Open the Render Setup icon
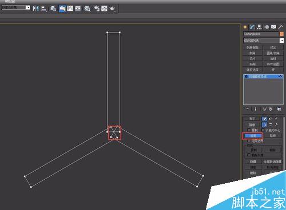Viewport: 286px width, 210px height. click(97, 9)
